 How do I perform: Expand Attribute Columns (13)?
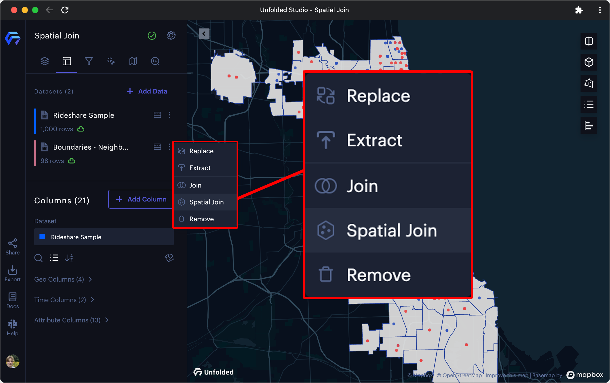pos(72,320)
